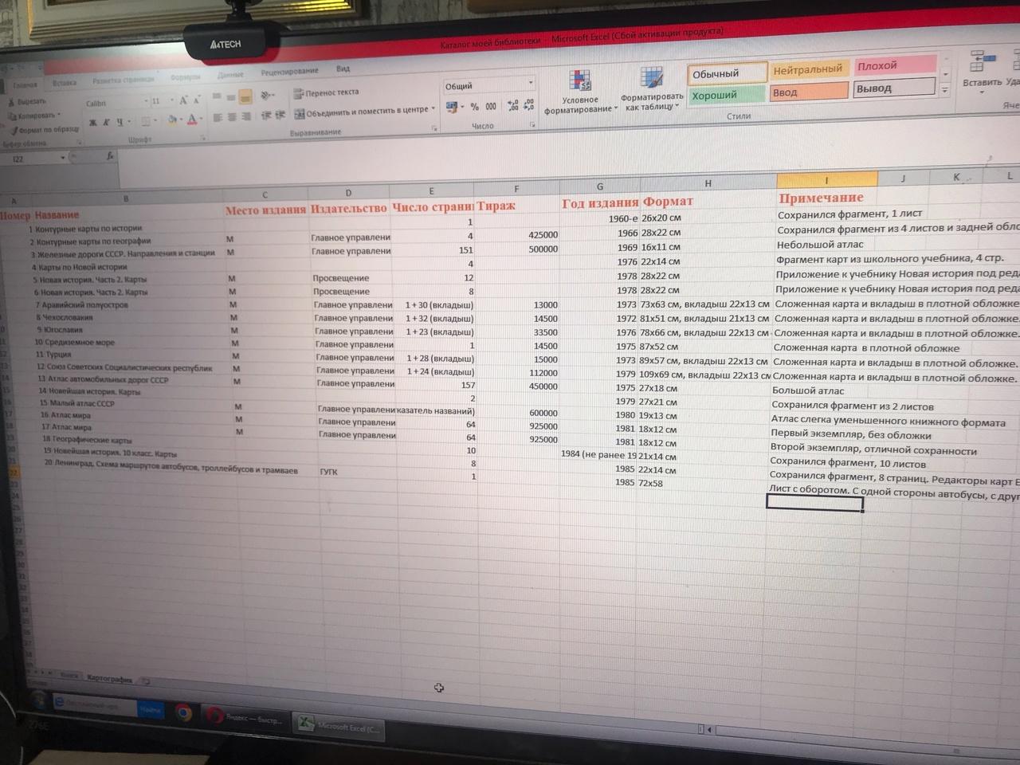1020x765 pixels.
Task: Open Conditional Formatting (Условное форматирование) menu
Action: click(580, 91)
